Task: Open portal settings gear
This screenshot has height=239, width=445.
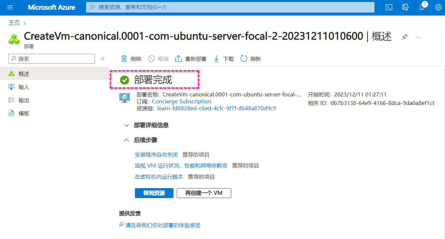Action: point(438,7)
